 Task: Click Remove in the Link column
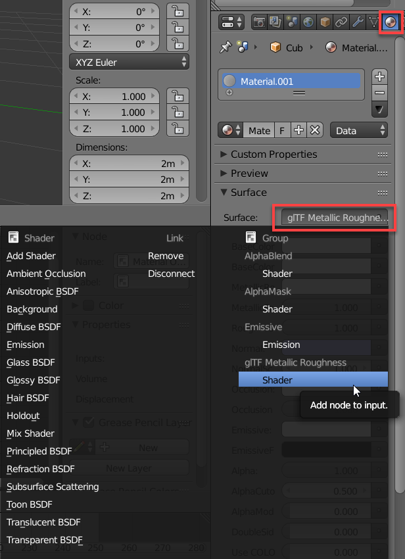[166, 256]
